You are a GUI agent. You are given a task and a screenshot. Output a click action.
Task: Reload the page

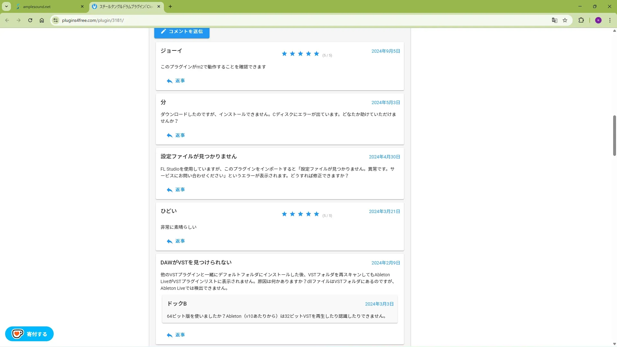(x=30, y=20)
